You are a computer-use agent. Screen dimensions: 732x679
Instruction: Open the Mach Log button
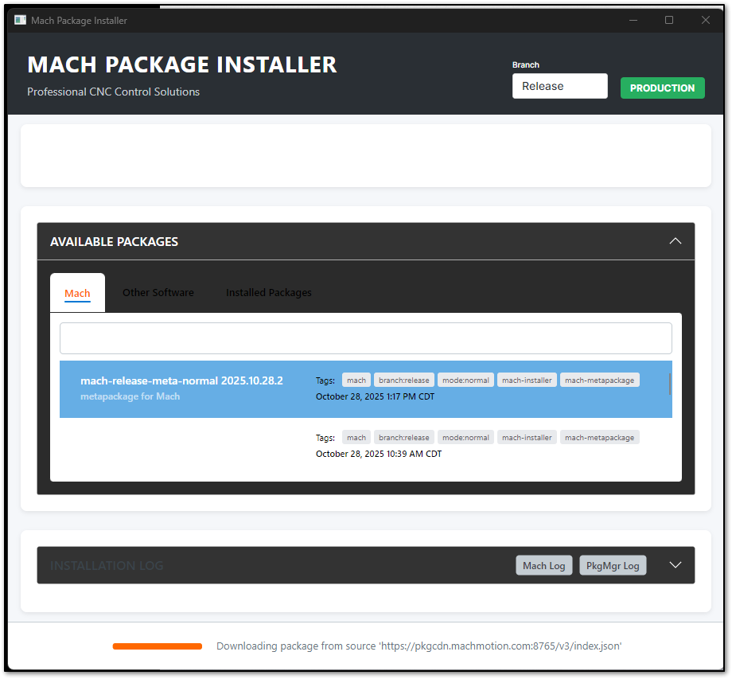pos(544,565)
